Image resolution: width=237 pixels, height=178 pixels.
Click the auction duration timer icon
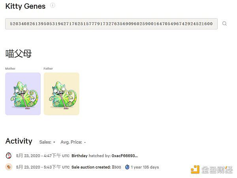coord(127,167)
